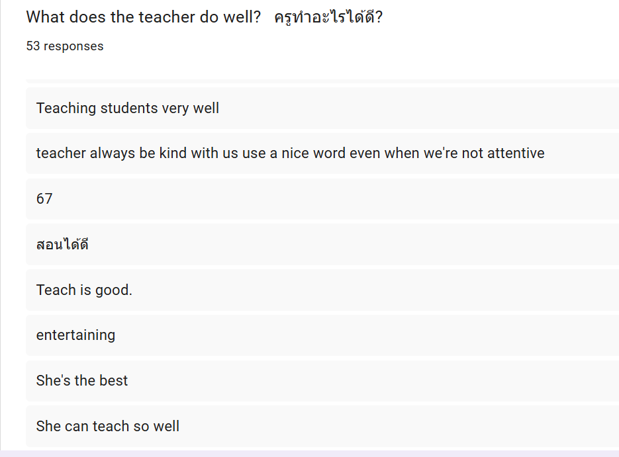This screenshot has width=619, height=457.
Task: Select the "Teach is good." response
Action: (84, 290)
